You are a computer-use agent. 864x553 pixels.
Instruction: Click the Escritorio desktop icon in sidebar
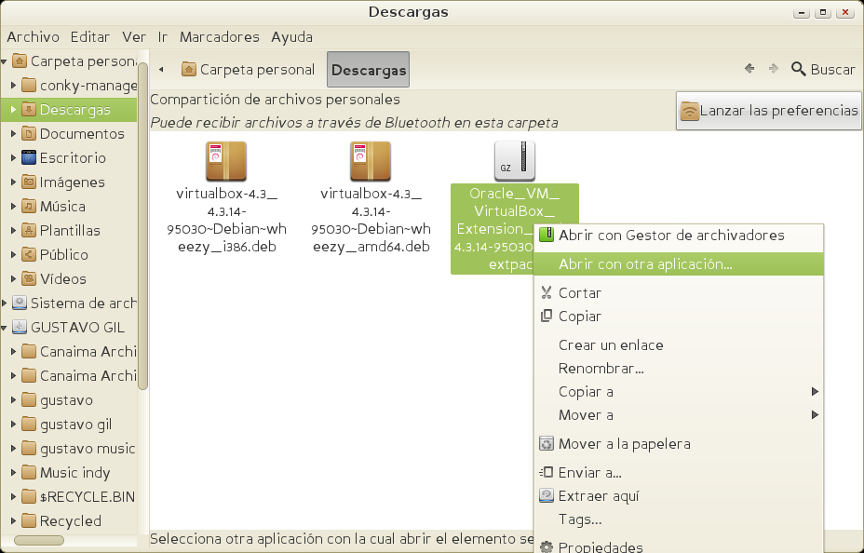(29, 158)
